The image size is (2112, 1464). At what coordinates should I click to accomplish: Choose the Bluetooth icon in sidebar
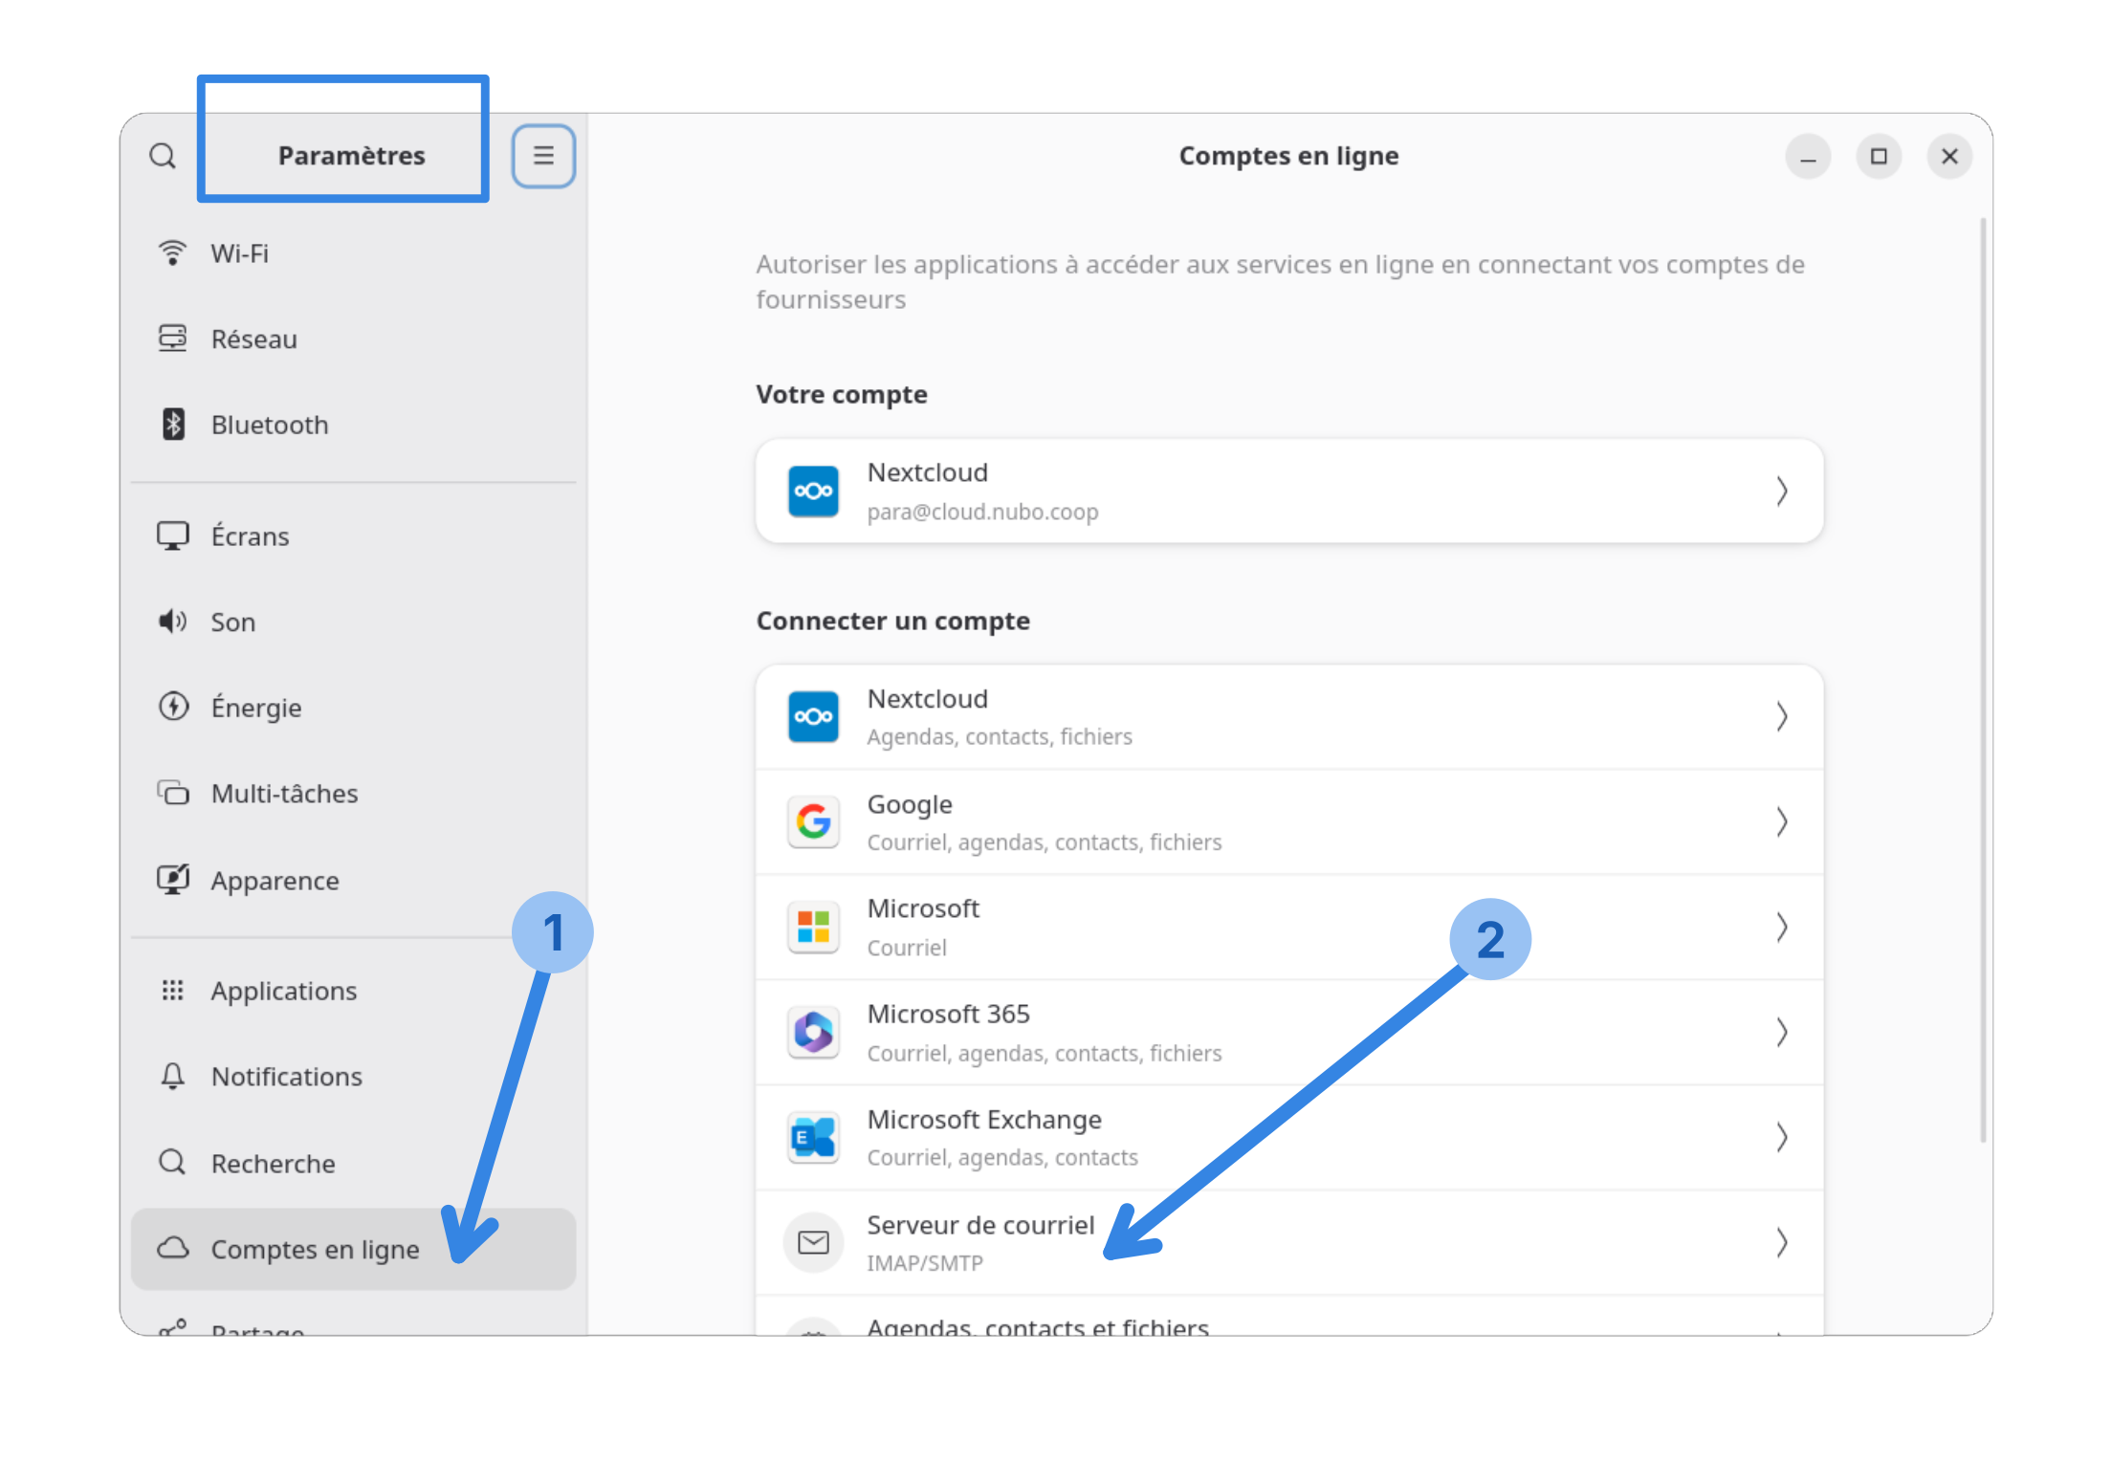point(173,425)
